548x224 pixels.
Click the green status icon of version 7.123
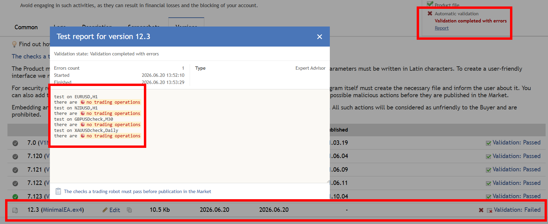(x=15, y=196)
